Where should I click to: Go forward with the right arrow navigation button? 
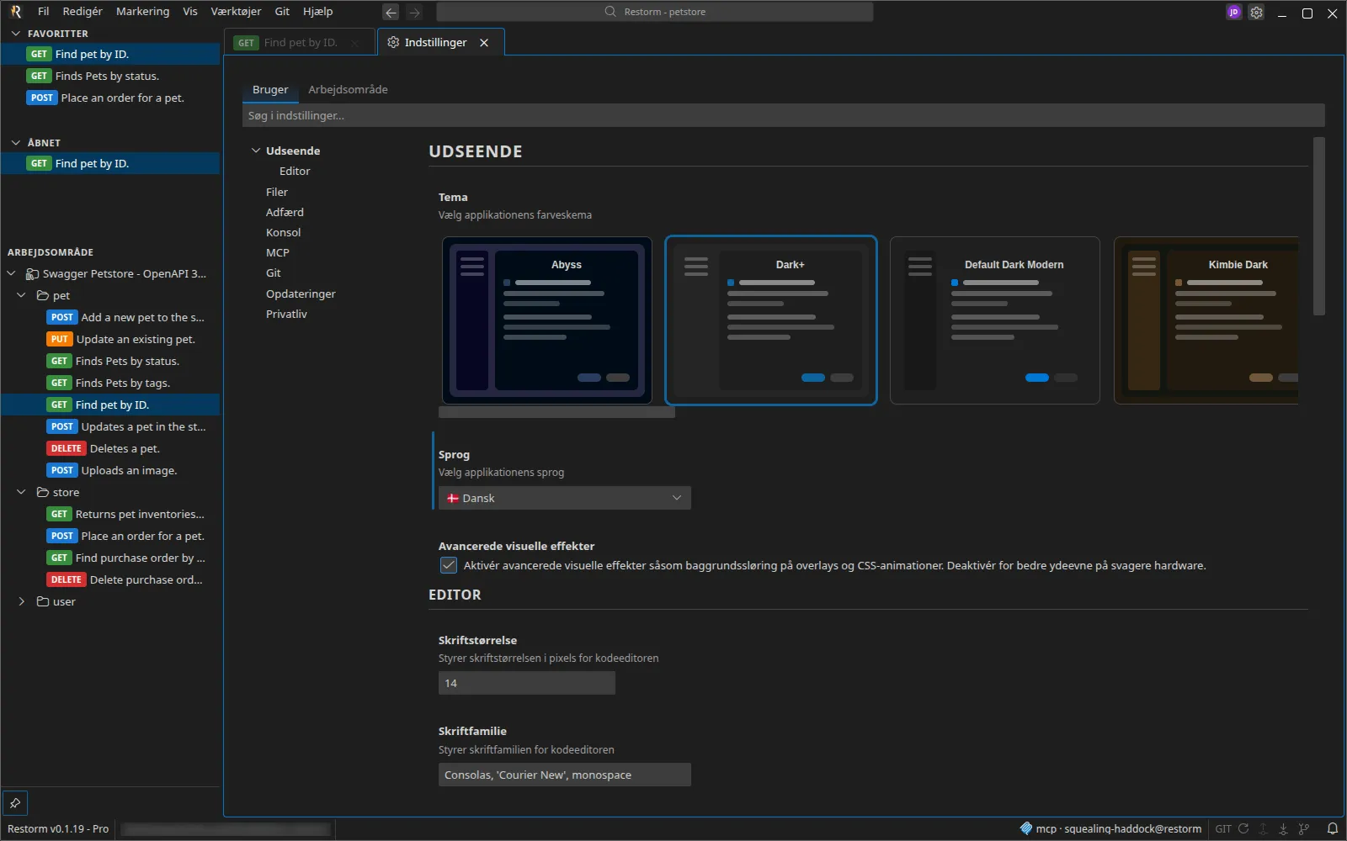point(414,12)
